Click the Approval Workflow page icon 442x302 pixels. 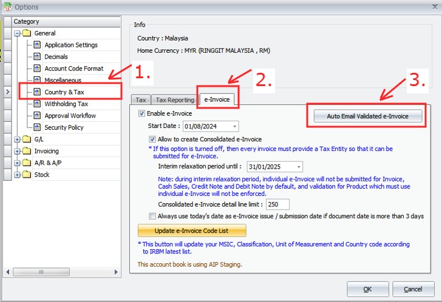click(37, 115)
